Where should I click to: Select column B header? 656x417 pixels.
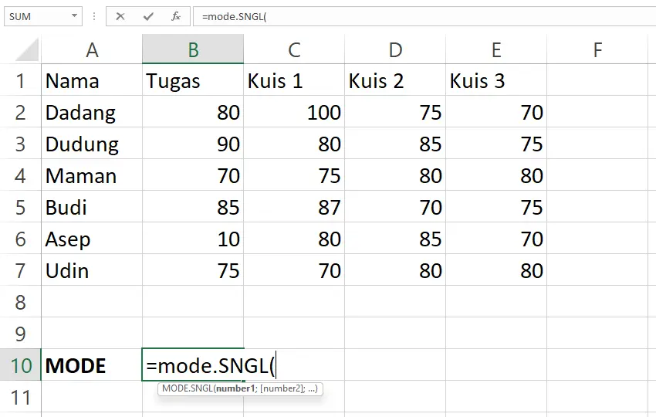pyautogui.click(x=193, y=49)
